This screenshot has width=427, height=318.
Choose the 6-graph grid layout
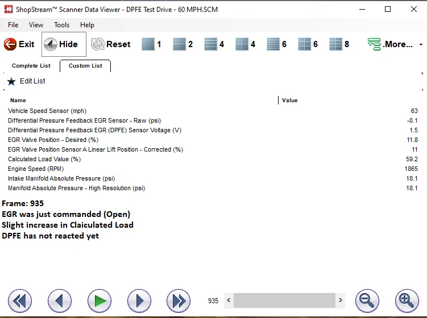[x=308, y=44]
